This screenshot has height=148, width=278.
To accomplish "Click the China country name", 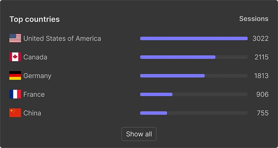I will pos(32,113).
